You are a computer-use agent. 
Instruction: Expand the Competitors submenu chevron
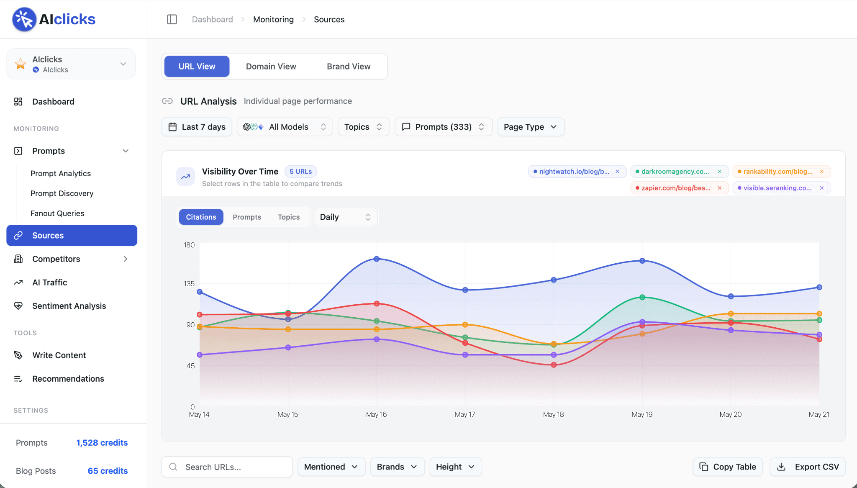(x=126, y=259)
